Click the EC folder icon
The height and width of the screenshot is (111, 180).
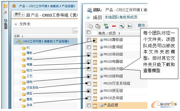pos(24,48)
